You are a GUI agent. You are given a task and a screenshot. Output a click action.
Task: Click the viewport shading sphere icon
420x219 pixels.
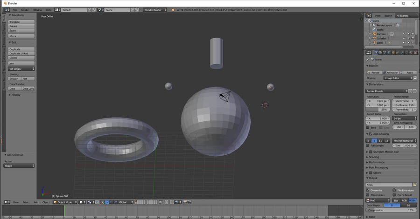(81, 202)
